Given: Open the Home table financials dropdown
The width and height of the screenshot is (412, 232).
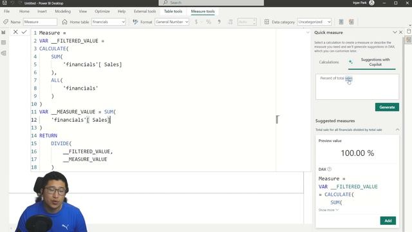Looking at the screenshot, I should [109, 22].
